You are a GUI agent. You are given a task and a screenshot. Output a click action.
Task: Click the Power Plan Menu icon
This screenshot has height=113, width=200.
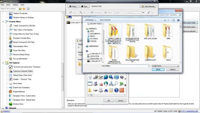[x=11, y=50]
